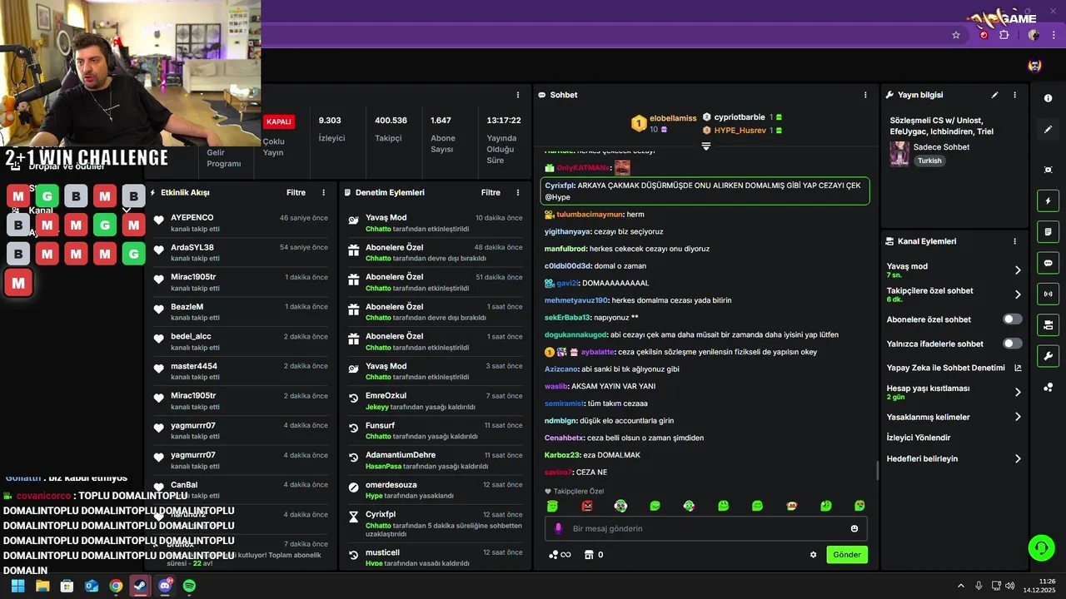
Task: Expand Yasaklanmış kelimeler chevron
Action: pos(1018,417)
